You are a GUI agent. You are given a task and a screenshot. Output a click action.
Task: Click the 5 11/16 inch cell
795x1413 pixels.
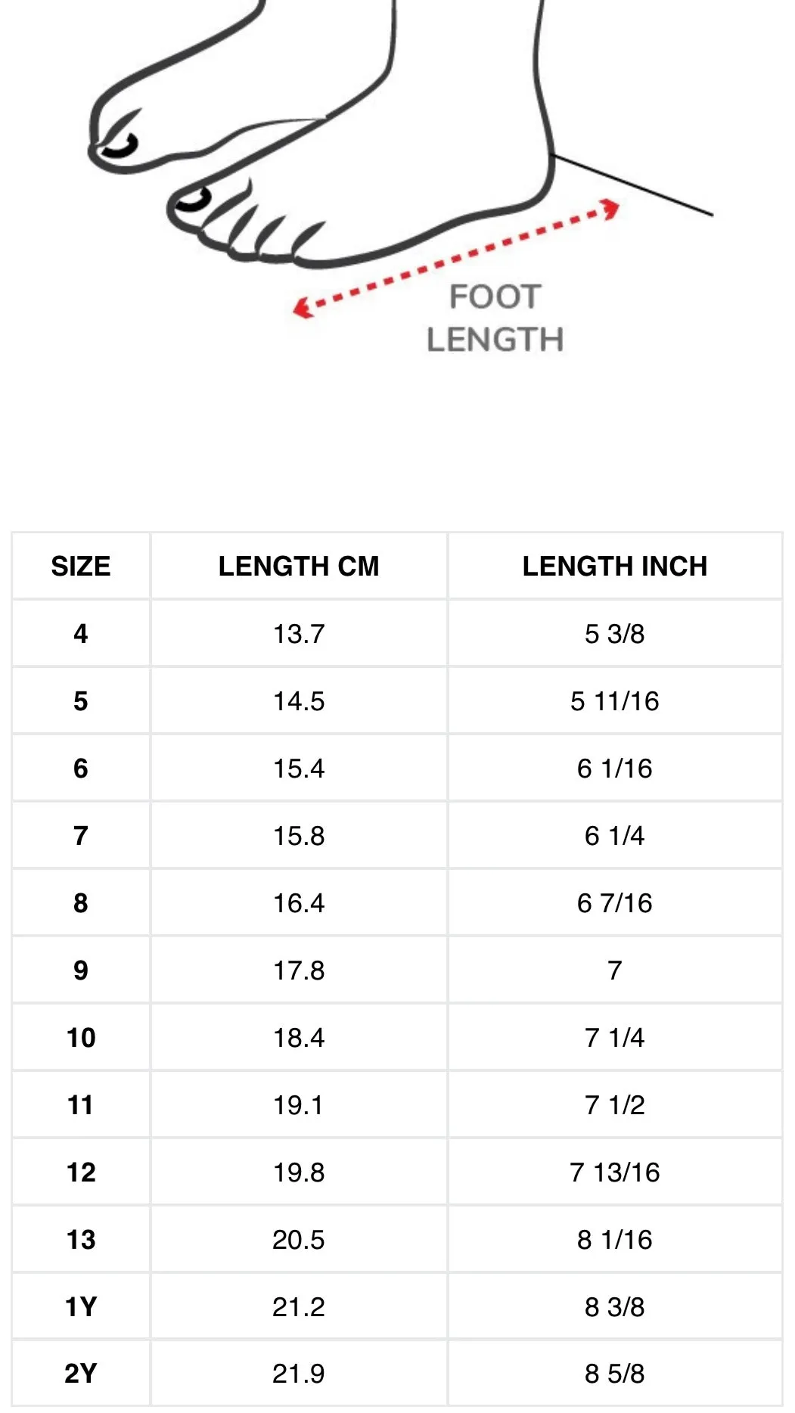point(615,700)
